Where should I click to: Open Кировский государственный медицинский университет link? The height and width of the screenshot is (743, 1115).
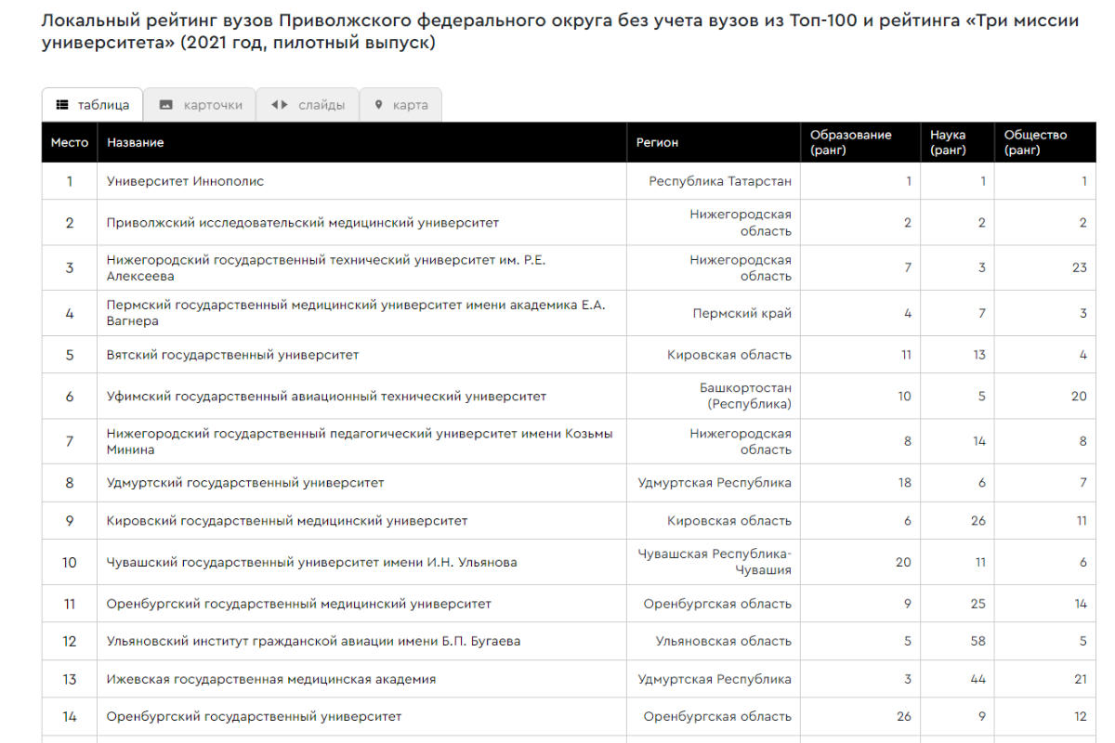[287, 521]
